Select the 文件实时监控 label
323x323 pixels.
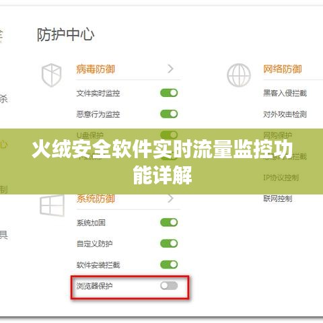pos(98,93)
